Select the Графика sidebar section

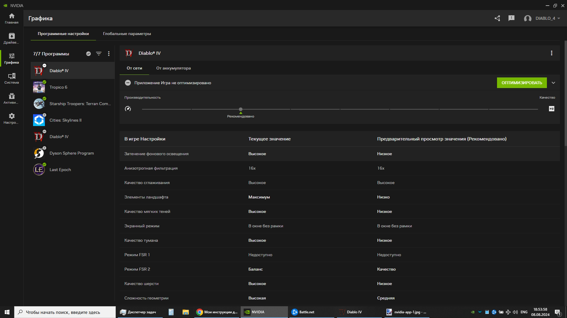(12, 59)
